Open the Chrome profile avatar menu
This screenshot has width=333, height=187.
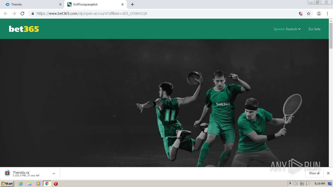pyautogui.click(x=319, y=14)
